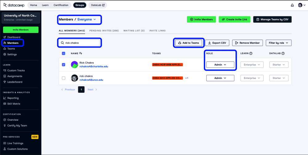The height and width of the screenshot is (155, 308).
Task: Check the rick chakra uncc.edu checkbox
Action: 63,78
